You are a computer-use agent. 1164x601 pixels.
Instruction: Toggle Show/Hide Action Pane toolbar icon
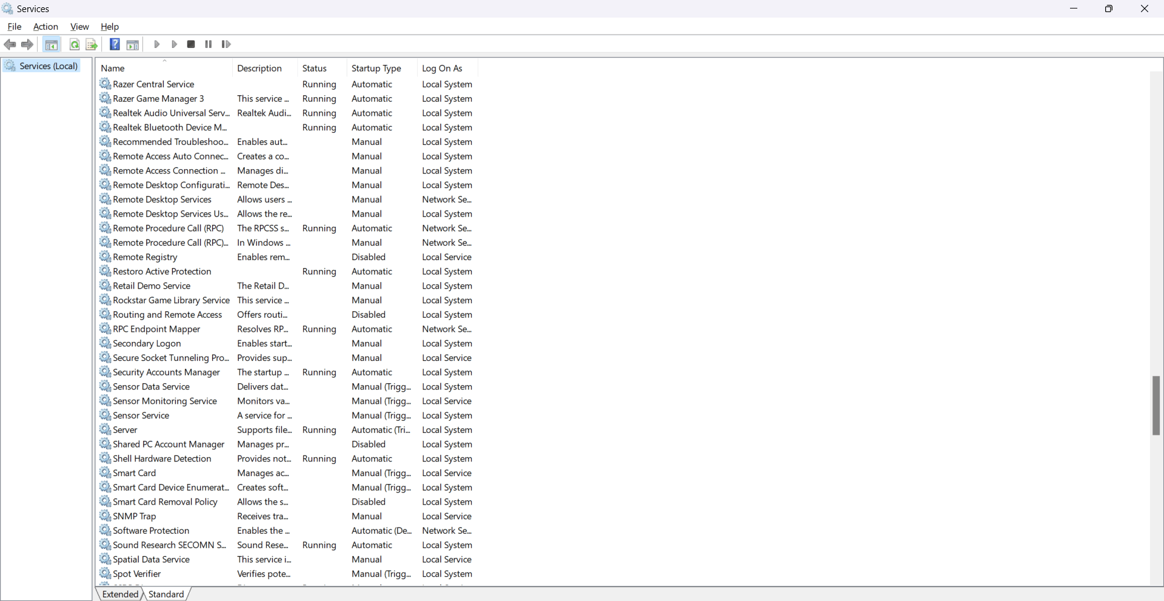point(133,44)
